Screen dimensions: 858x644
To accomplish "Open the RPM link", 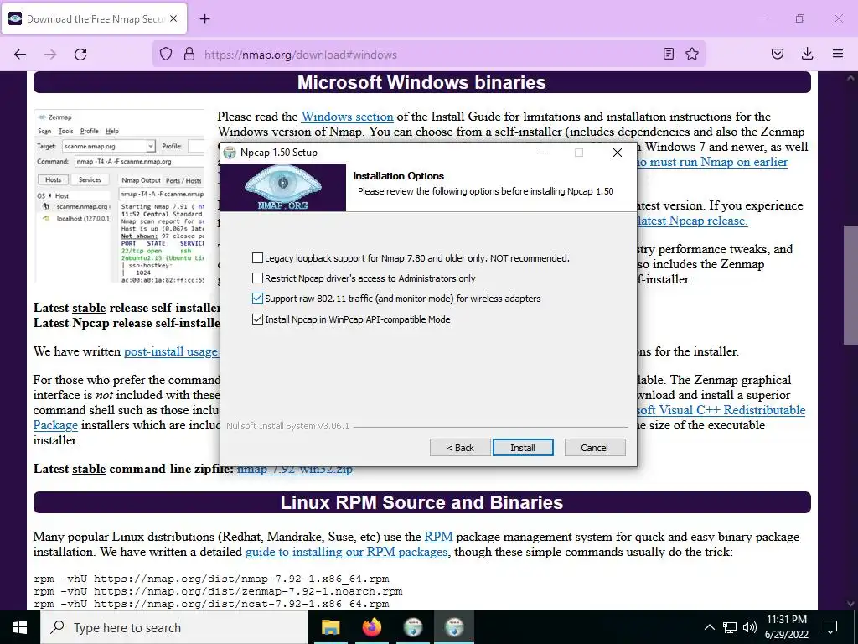I will pos(438,537).
